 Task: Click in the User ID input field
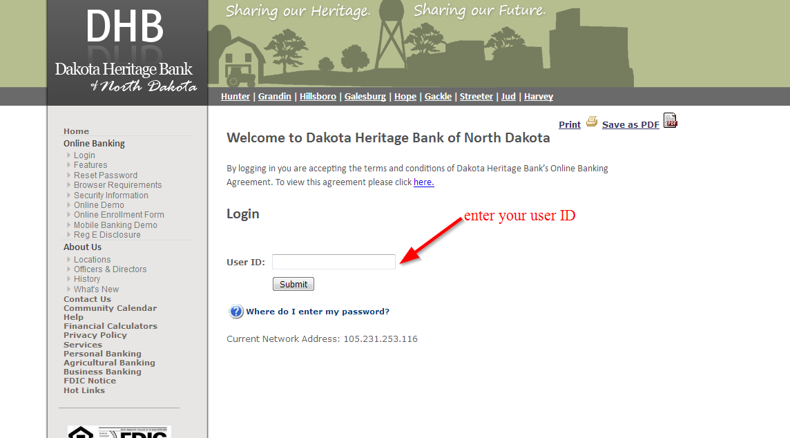point(334,262)
